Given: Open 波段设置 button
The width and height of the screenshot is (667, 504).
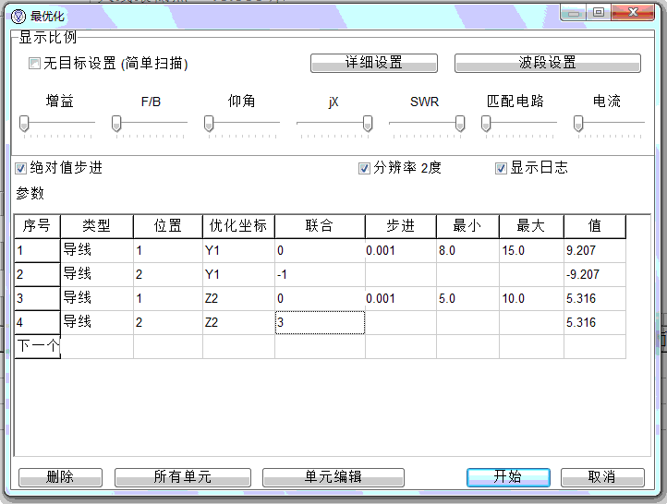Looking at the screenshot, I should tap(548, 63).
